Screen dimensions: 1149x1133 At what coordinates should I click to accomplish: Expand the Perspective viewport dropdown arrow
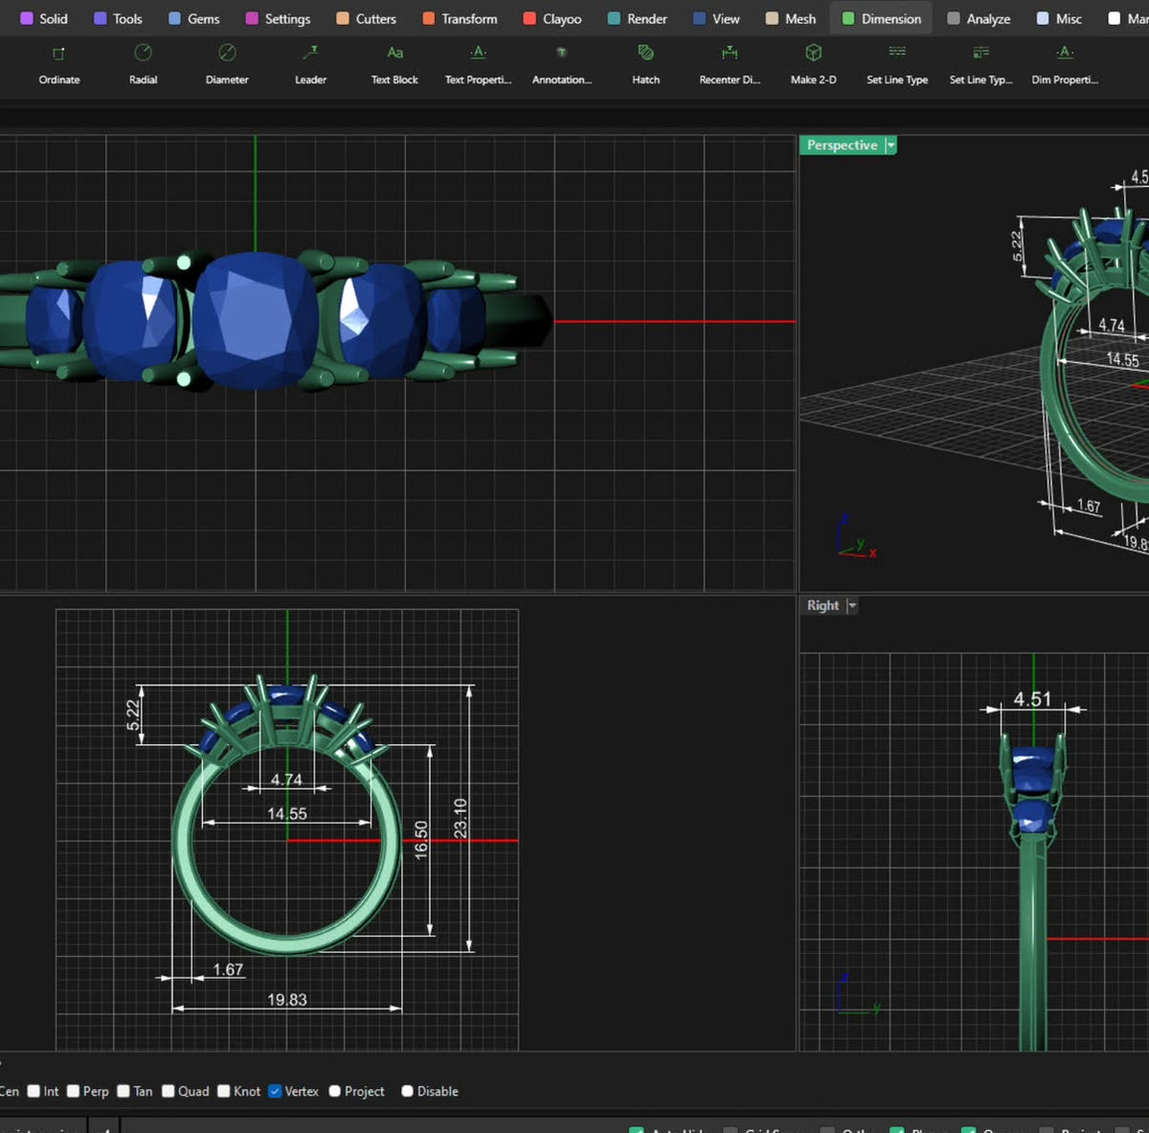coord(890,146)
